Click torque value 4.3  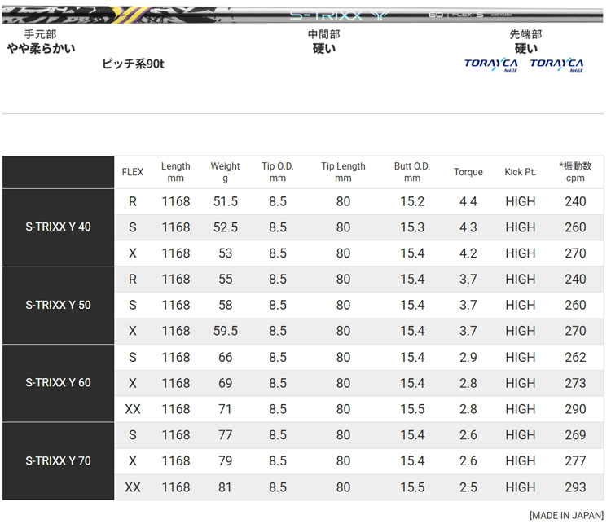click(468, 227)
